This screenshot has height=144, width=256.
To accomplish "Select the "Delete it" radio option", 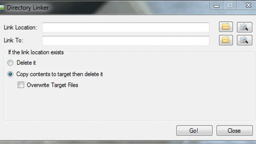I will (10, 63).
